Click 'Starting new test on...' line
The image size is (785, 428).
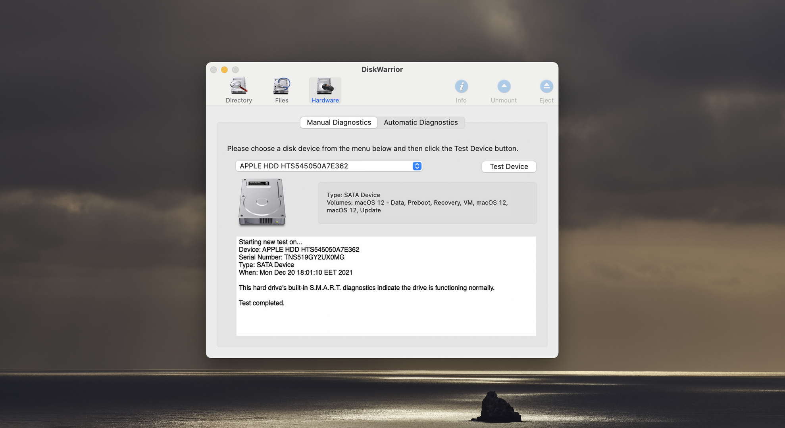270,242
